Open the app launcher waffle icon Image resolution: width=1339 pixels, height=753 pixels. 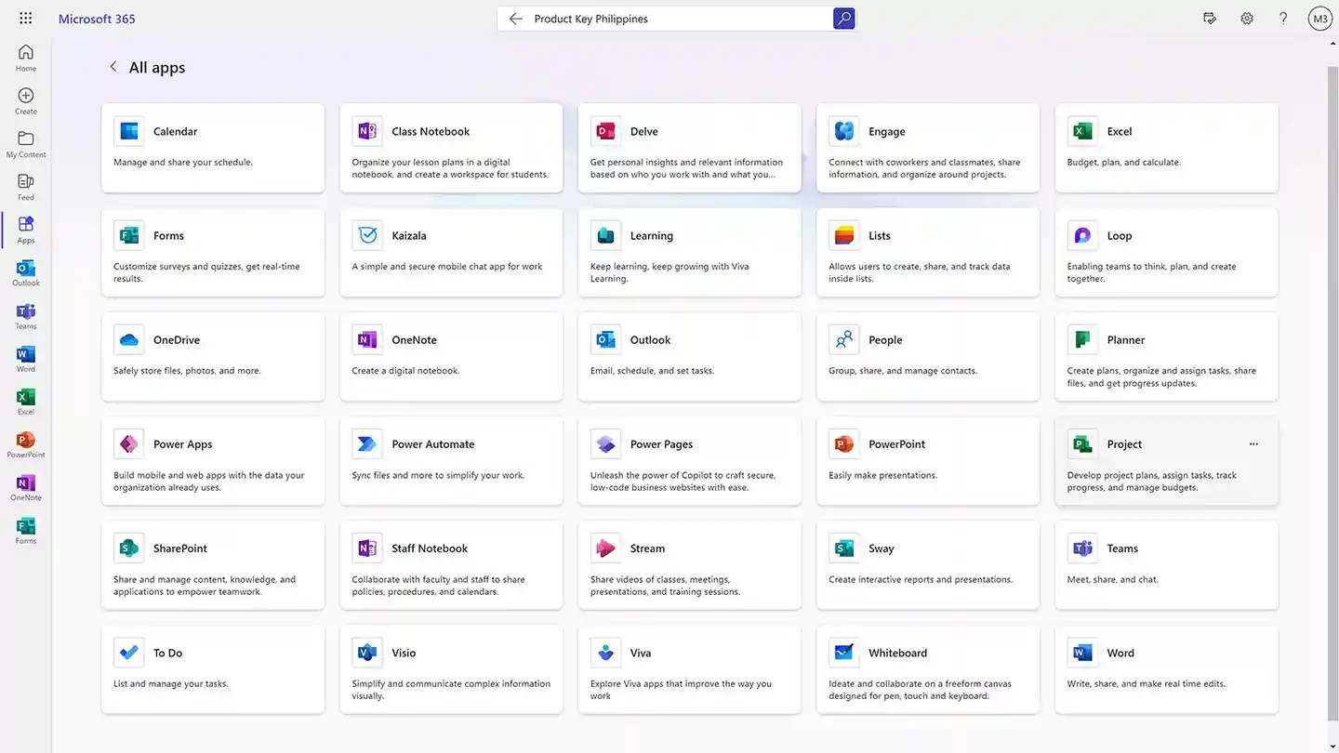[25, 19]
